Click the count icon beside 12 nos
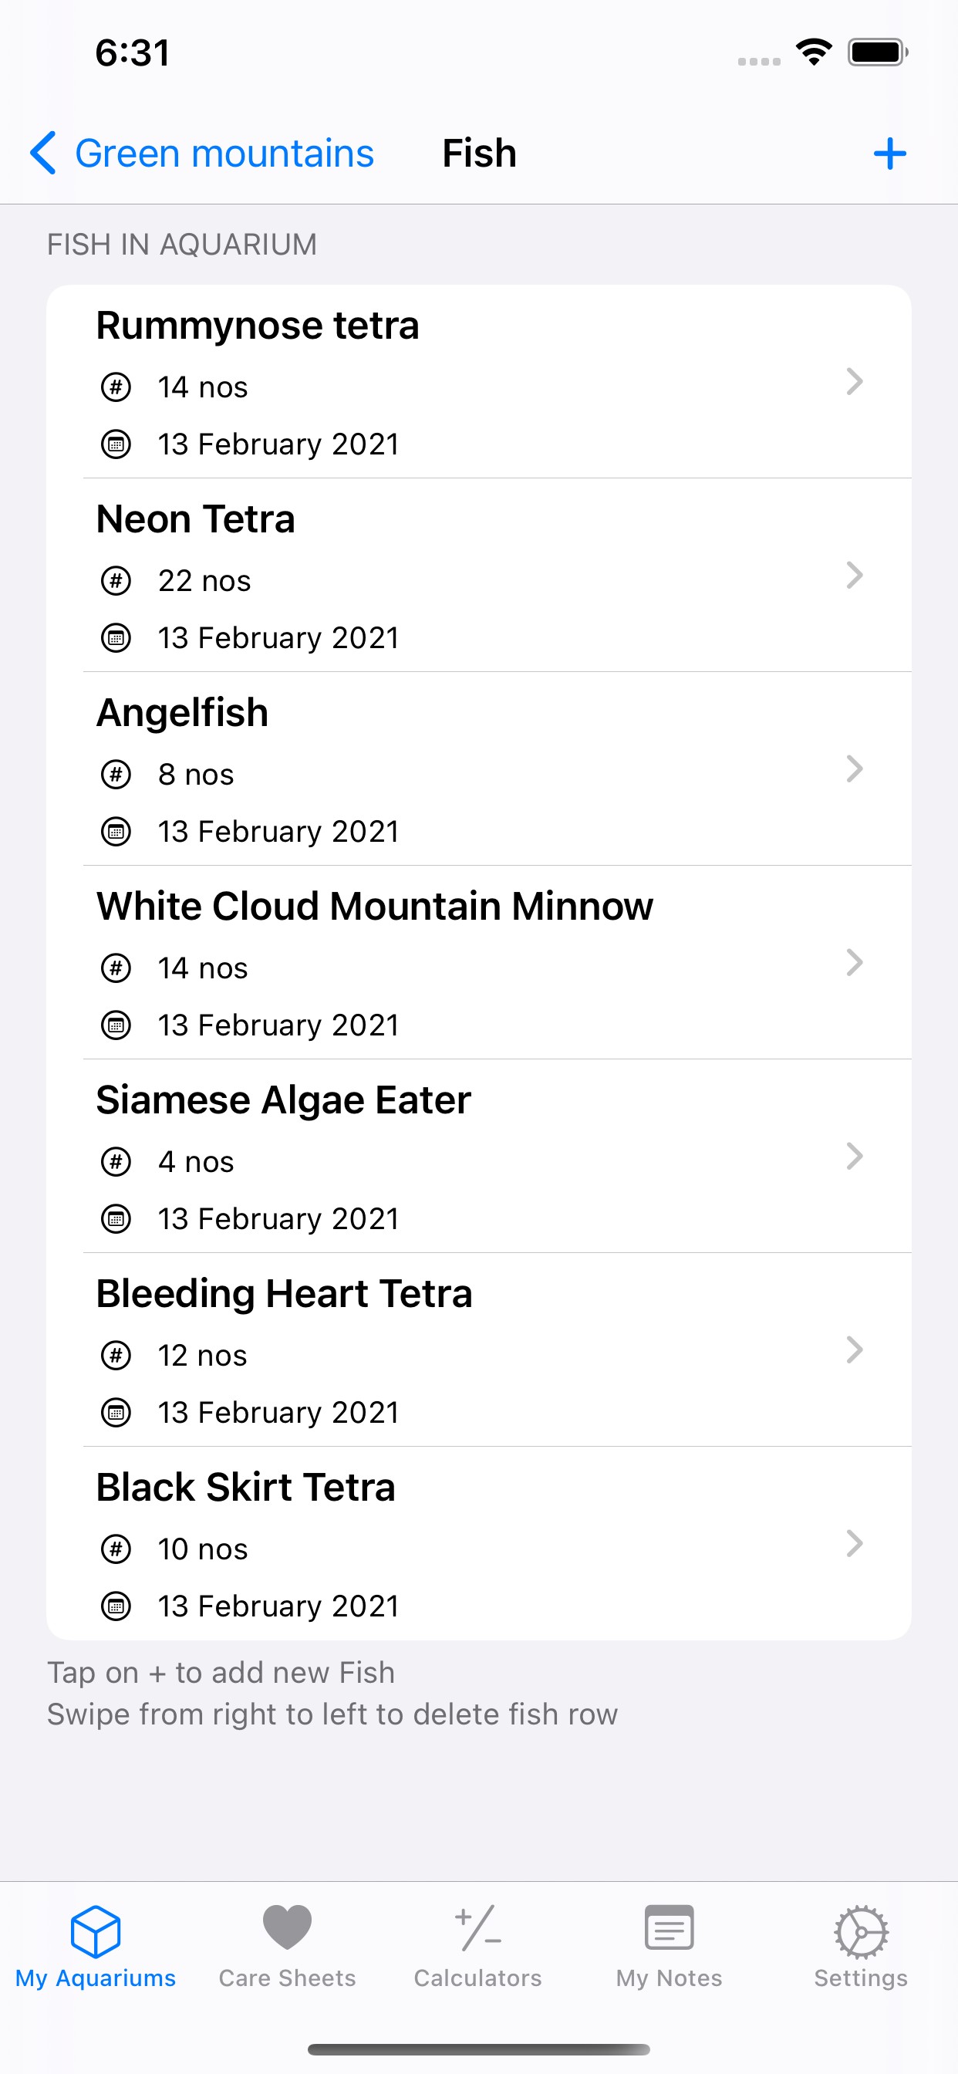Screen dimensions: 958x2074 [116, 1355]
